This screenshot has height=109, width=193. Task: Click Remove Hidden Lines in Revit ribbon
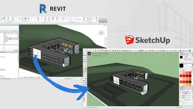tap(13, 19)
